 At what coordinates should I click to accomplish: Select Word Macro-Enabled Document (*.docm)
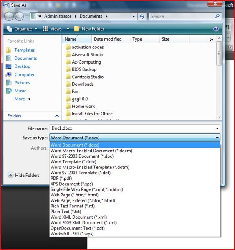pos(135,151)
